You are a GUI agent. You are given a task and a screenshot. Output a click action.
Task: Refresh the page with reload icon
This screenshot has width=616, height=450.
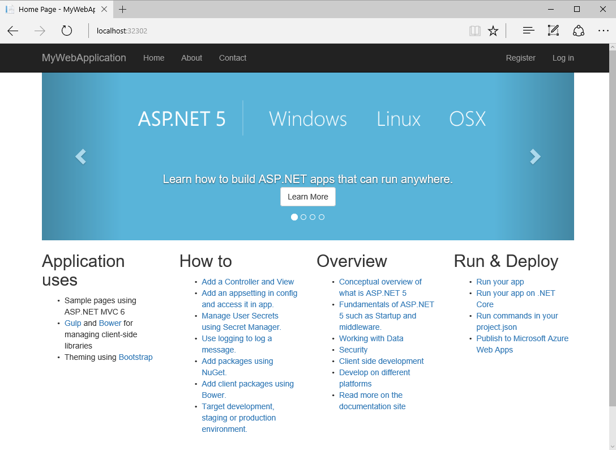pyautogui.click(x=67, y=31)
